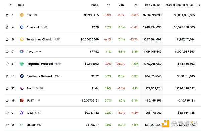Sort by Price column header

(95, 5)
